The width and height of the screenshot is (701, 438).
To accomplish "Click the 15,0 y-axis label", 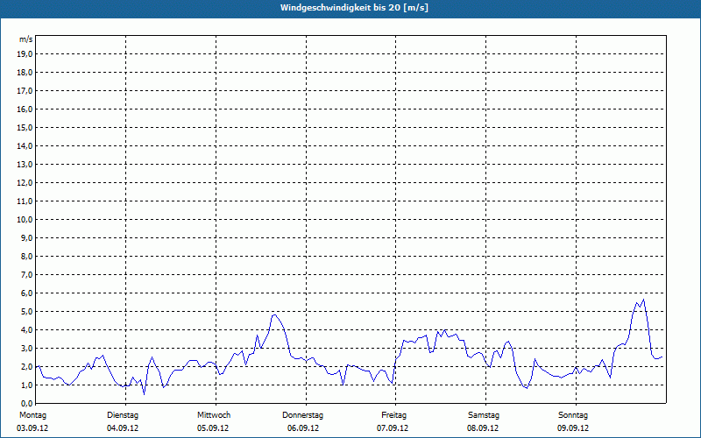I will [25, 127].
